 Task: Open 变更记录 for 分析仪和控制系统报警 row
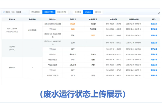[x=154, y=24]
